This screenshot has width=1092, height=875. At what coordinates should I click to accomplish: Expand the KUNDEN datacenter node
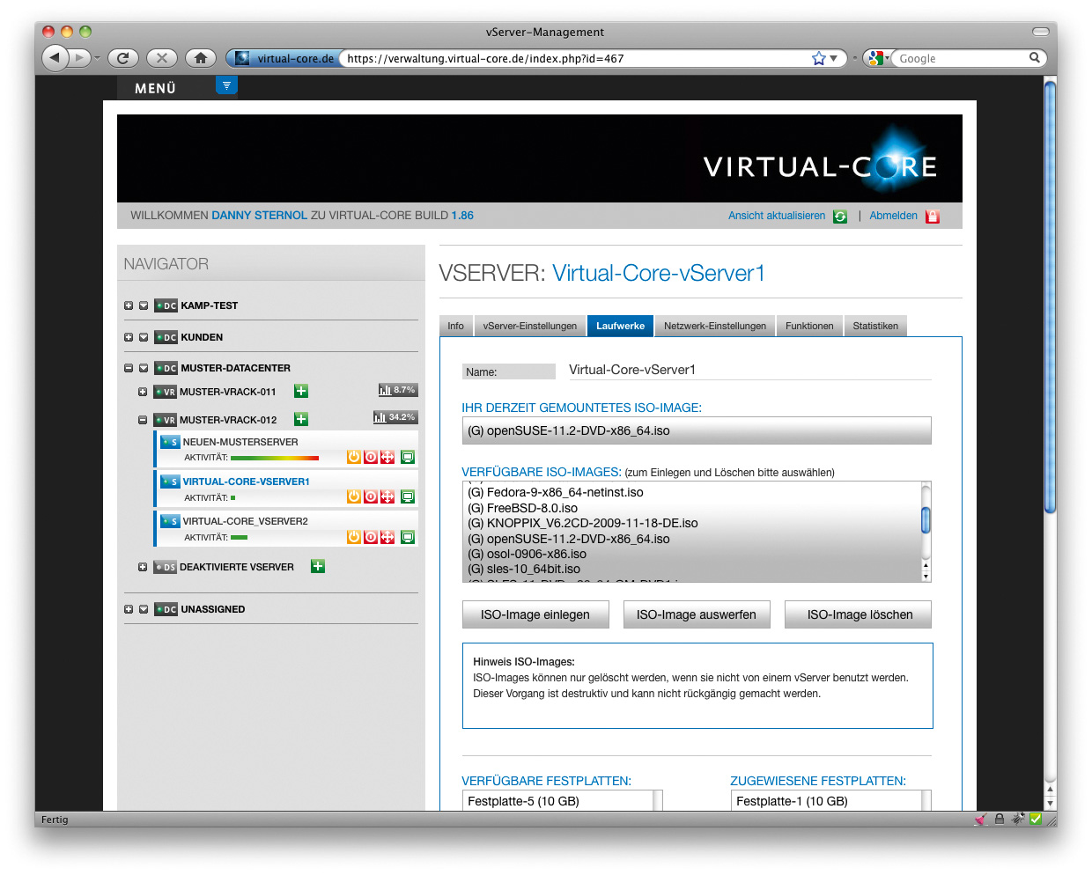[x=129, y=337]
